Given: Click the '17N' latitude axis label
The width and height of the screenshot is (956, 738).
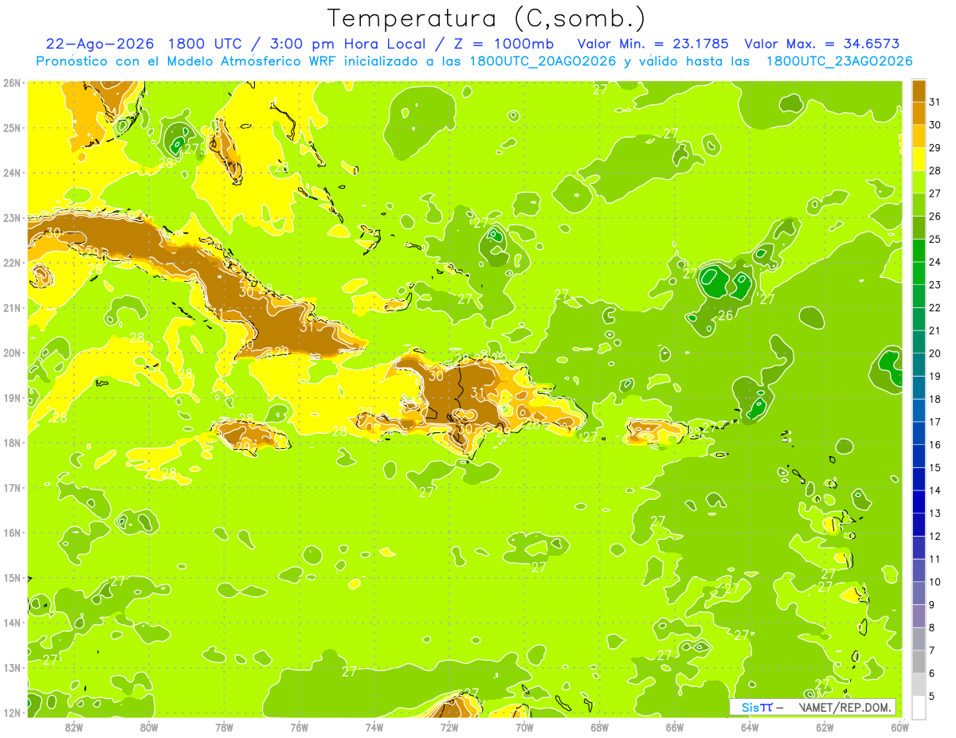Looking at the screenshot, I should coord(11,488).
